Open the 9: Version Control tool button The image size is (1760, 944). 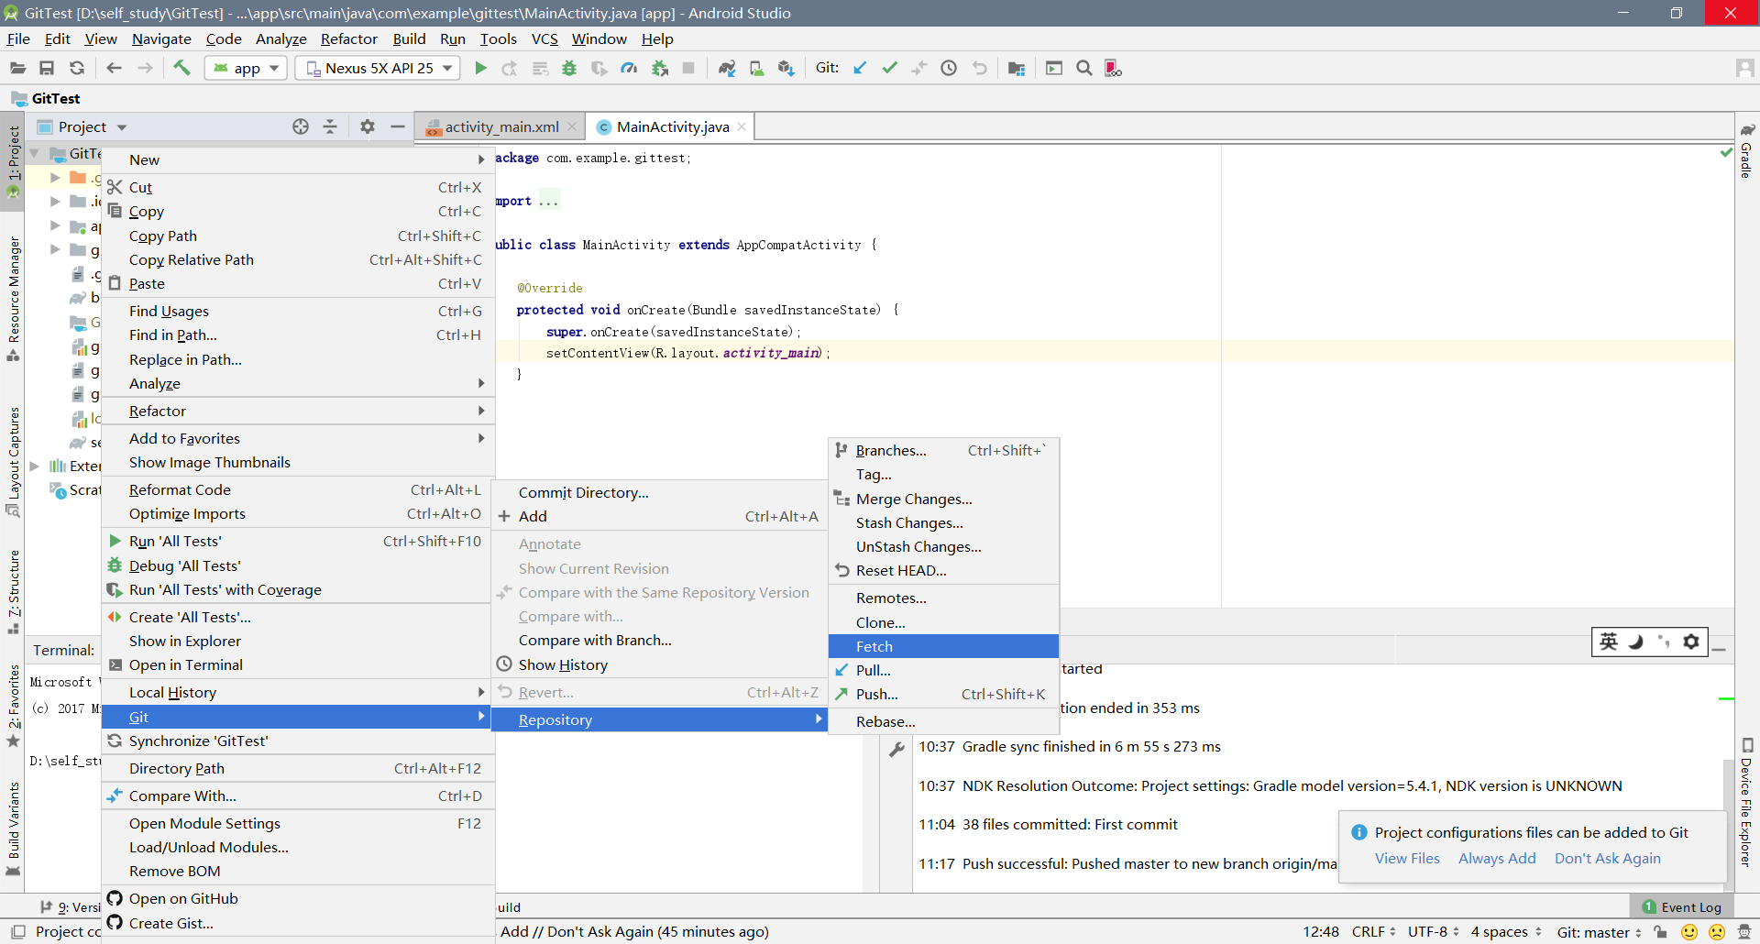(x=71, y=907)
